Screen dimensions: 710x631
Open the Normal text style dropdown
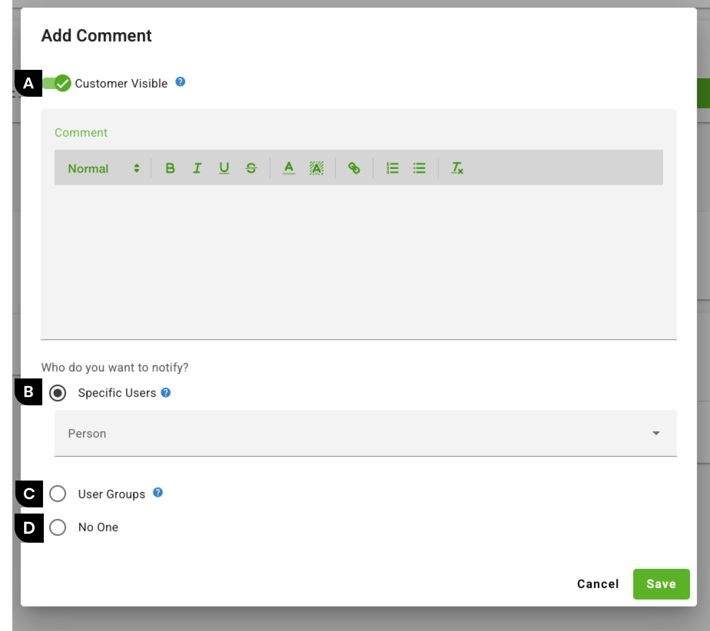103,168
